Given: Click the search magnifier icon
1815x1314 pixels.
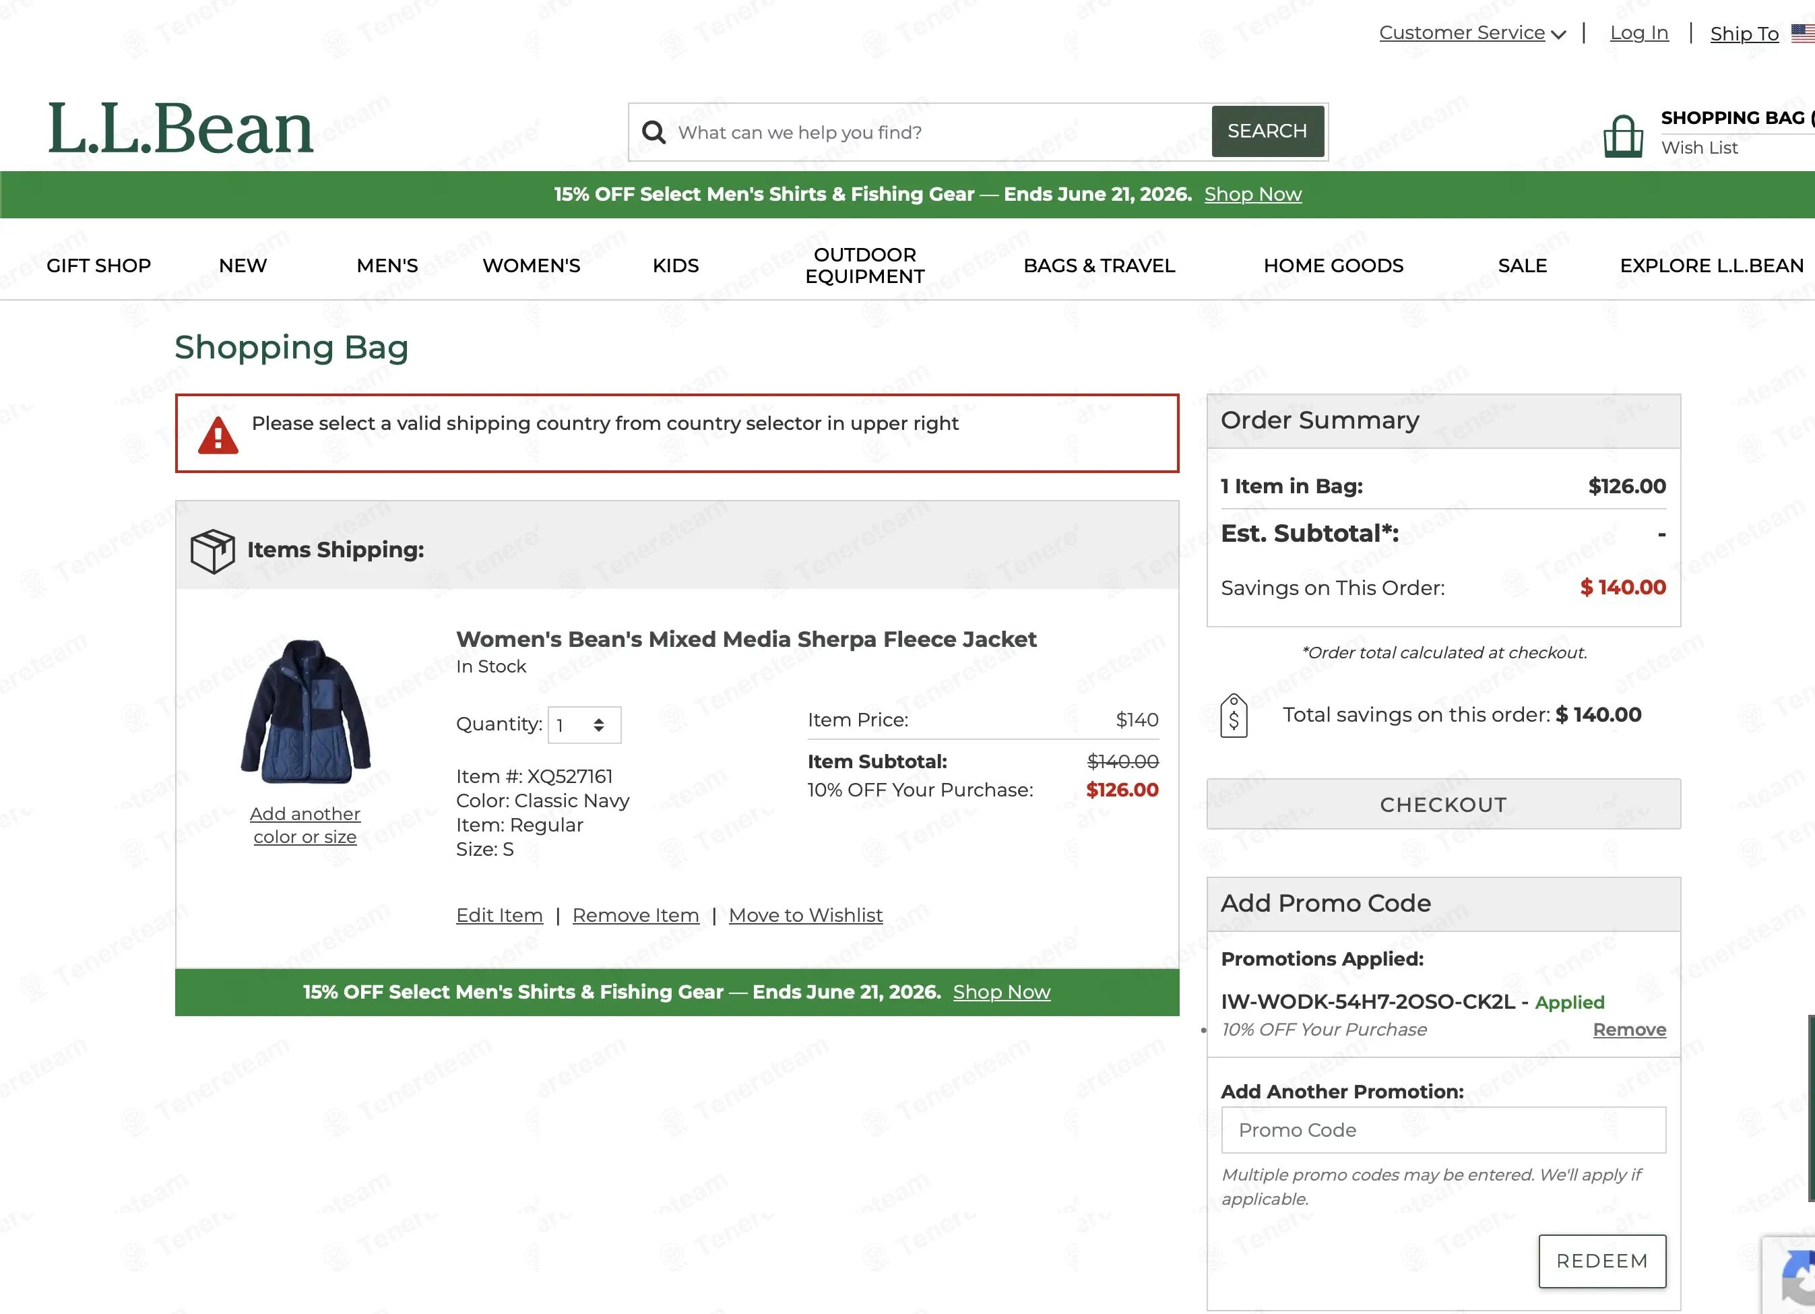Looking at the screenshot, I should [654, 132].
